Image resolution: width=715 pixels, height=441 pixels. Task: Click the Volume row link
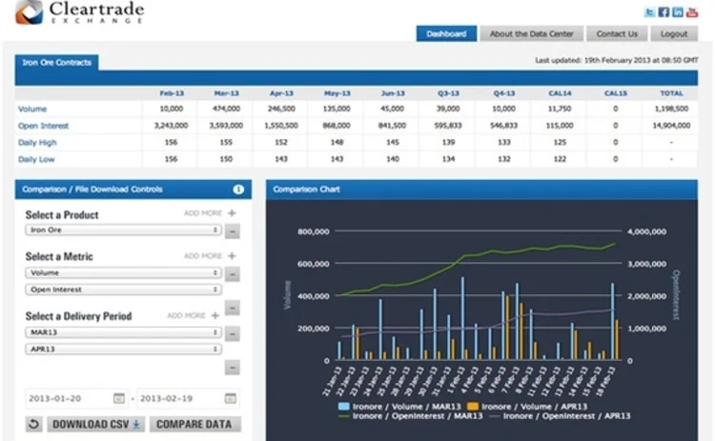click(x=32, y=109)
